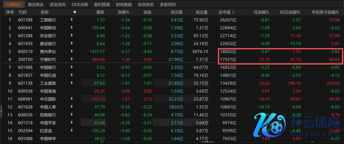Toggle the red sort arrow next to 总市值

233,12
